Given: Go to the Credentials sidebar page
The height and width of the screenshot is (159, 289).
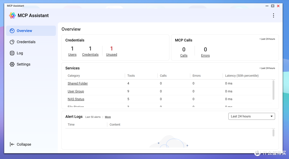Looking at the screenshot, I should 31,42.
